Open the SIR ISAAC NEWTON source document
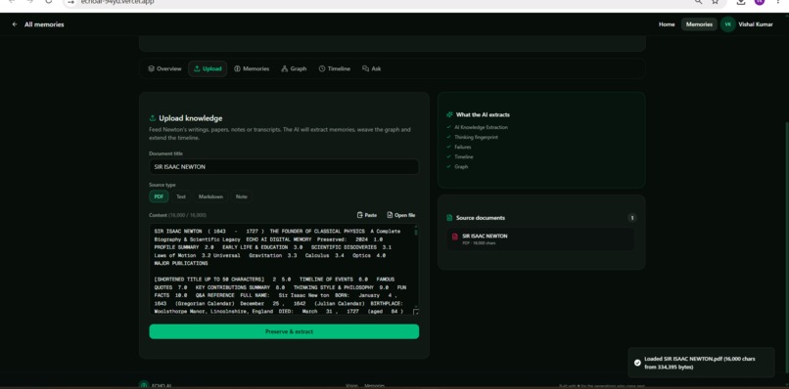The width and height of the screenshot is (789, 389). tap(540, 239)
